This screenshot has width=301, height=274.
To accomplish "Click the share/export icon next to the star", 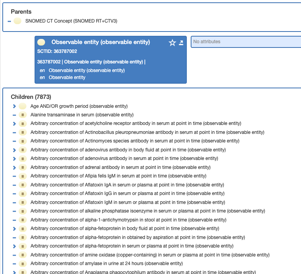I will click(181, 43).
